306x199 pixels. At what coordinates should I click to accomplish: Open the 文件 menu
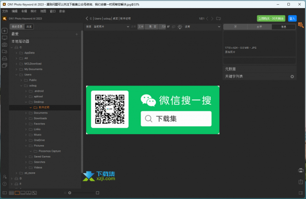click(x=5, y=11)
